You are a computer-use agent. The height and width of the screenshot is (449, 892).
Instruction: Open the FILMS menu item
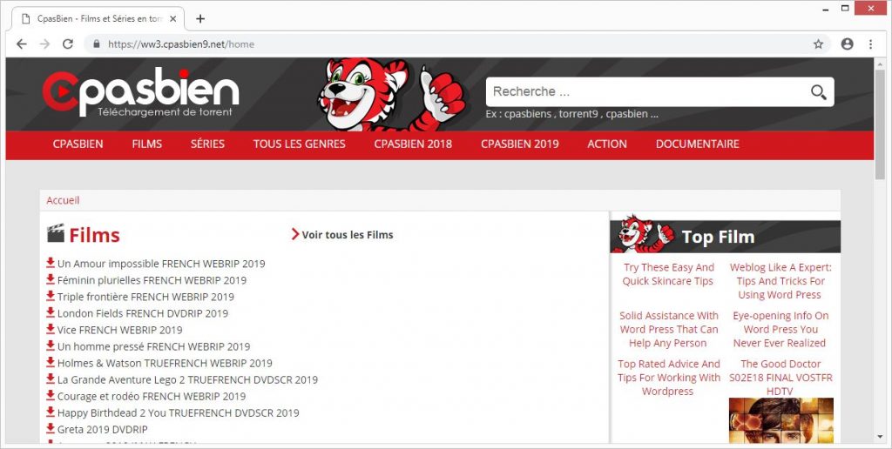point(146,144)
